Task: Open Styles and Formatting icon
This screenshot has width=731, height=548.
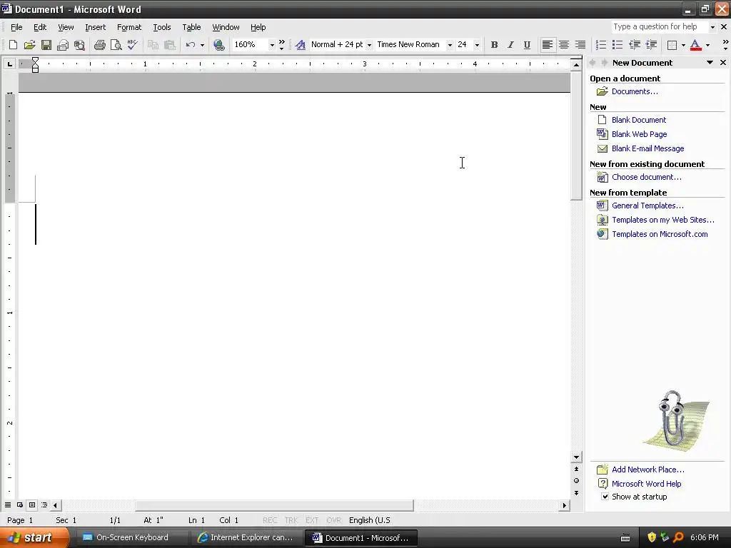Action: [x=301, y=45]
